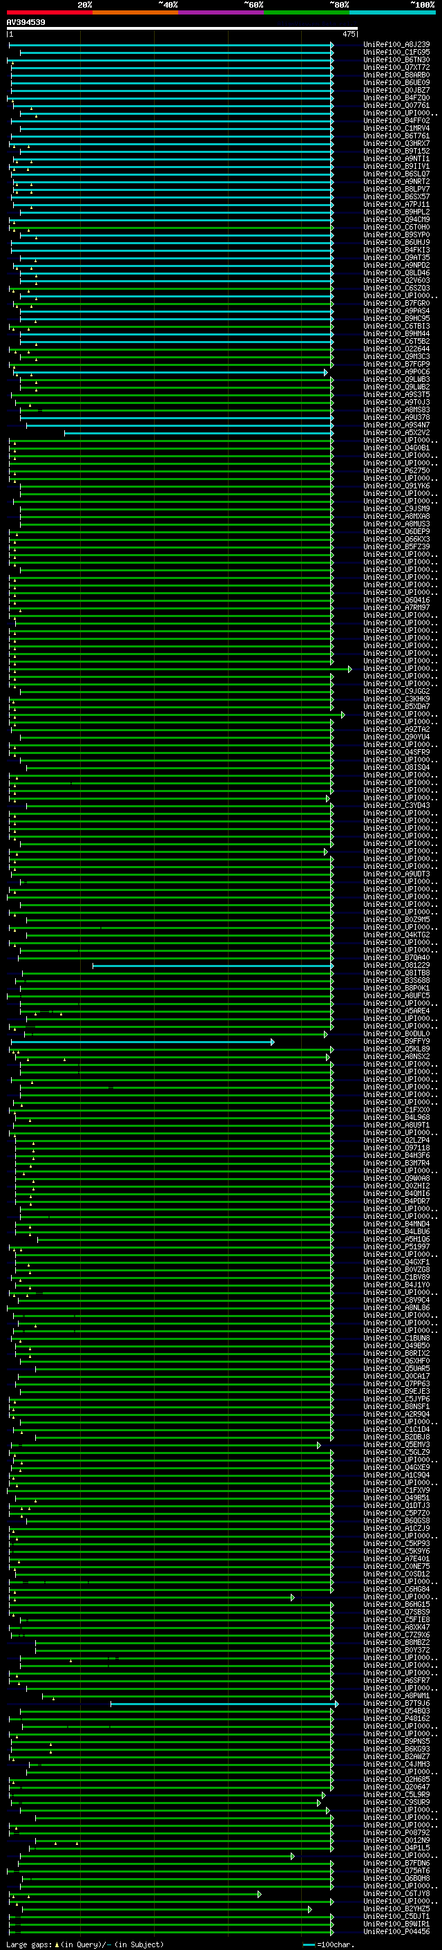Screen dimensions: 442x1950
Task: Open hit UniRef100_C1FG95
Action: point(396,53)
